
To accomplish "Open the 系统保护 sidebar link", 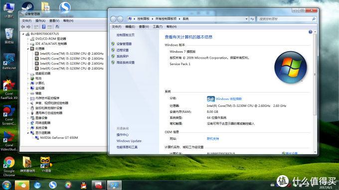I will click(x=122, y=56).
